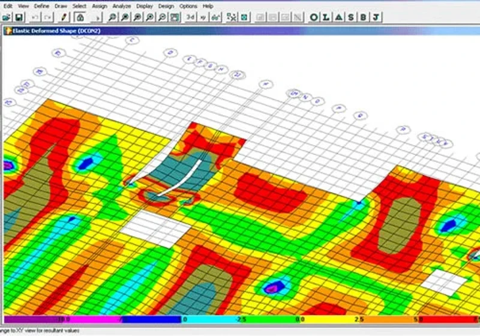
Task: Click legend value 2.5
Action: (359, 319)
